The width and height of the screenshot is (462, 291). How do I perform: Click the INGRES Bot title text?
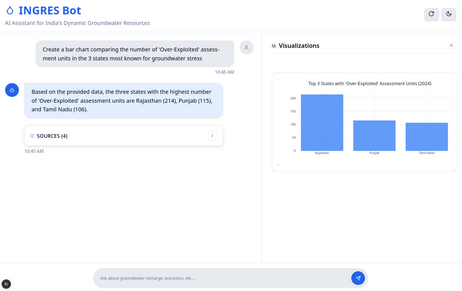[x=50, y=11]
